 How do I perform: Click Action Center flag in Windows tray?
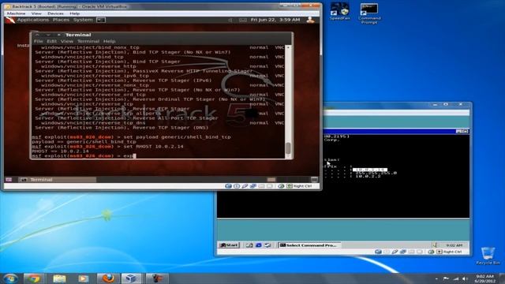coord(446,278)
